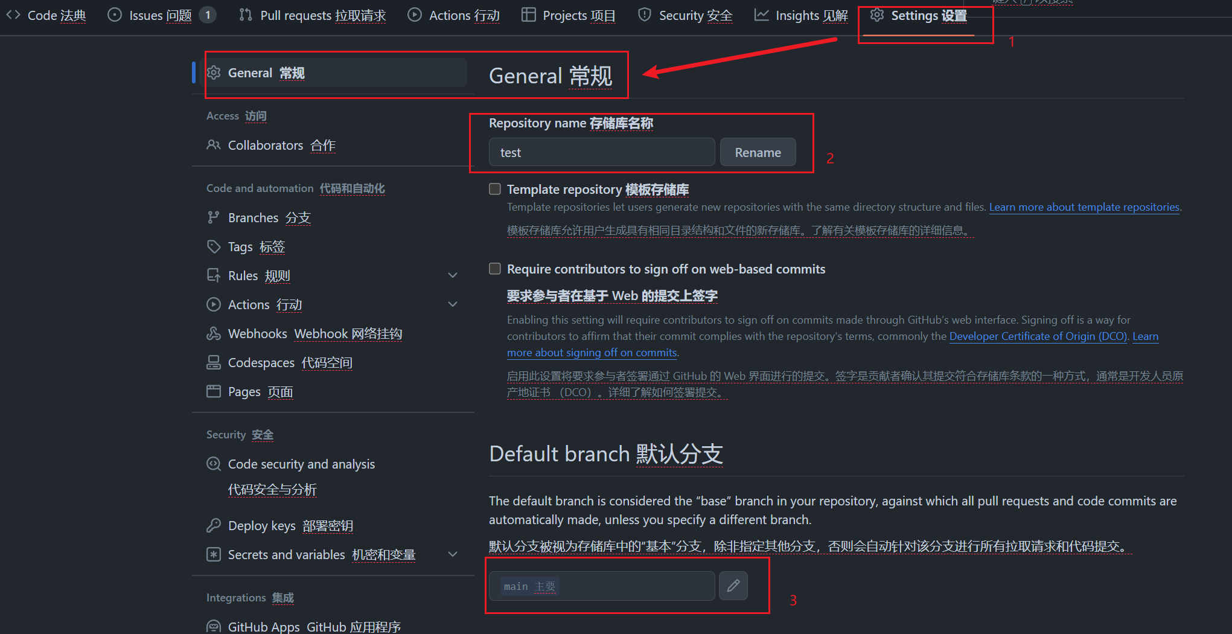Click the pencil icon to edit default branch
The image size is (1232, 634).
[733, 586]
